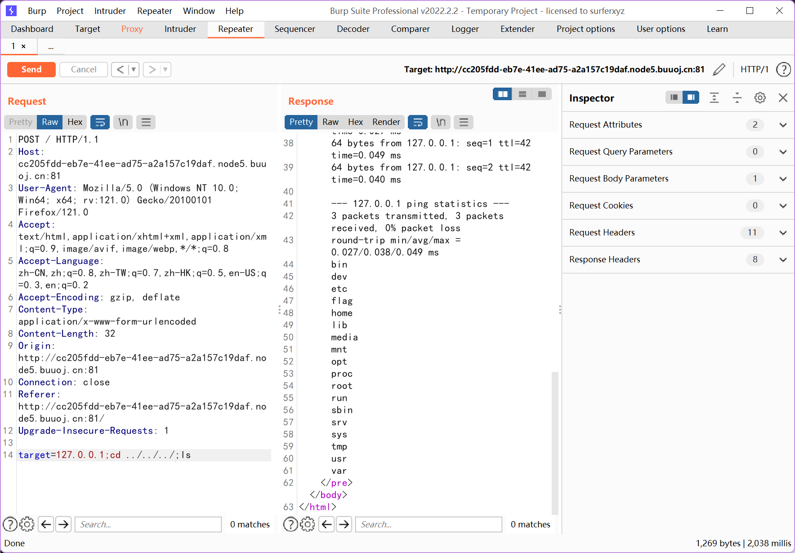Image resolution: width=795 pixels, height=553 pixels.
Task: Collapse all Inspector sections icon
Action: (x=737, y=98)
